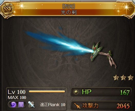Click the green HP label
The image size is (135, 111).
pos(86,92)
